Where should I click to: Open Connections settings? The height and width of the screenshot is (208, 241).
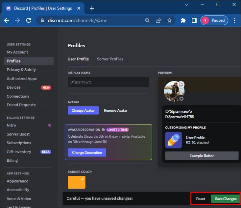(x=29, y=96)
